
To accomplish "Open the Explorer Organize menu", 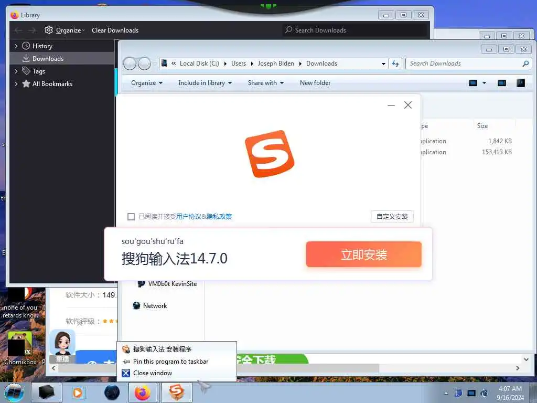I will pos(147,83).
